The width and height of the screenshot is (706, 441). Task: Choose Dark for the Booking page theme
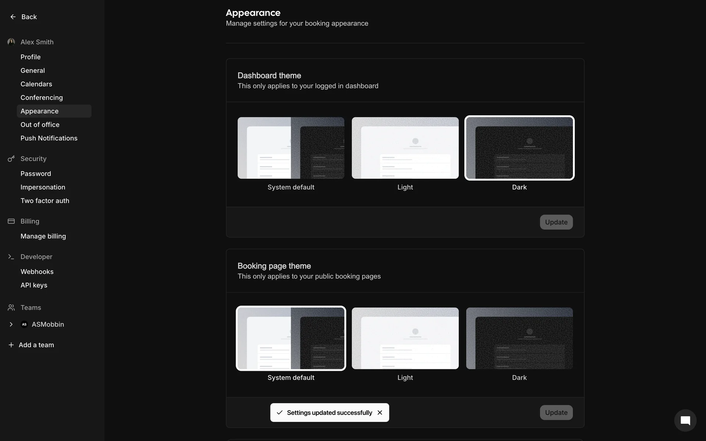[519, 338]
